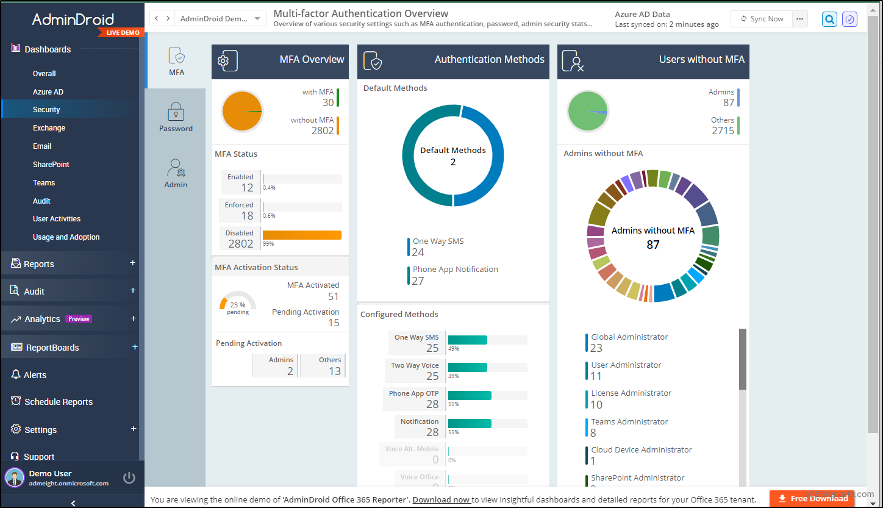Click the Default Methods donut chart
This screenshot has height=508, width=883.
tap(453, 156)
